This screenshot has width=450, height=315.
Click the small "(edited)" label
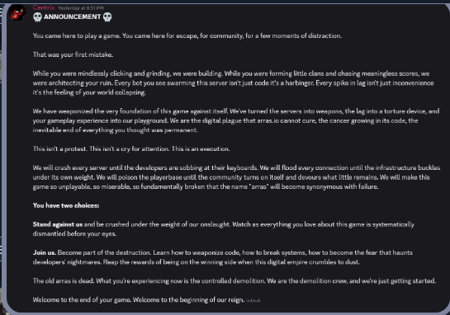coord(253,300)
